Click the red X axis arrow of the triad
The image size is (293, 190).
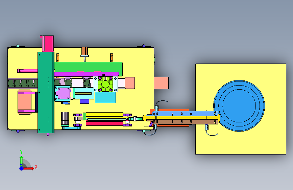tap(28, 168)
